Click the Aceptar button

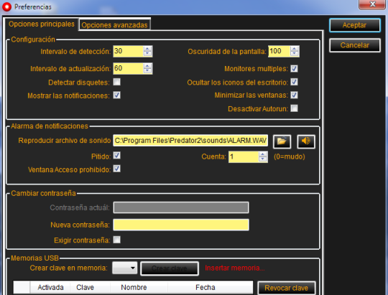click(x=355, y=25)
